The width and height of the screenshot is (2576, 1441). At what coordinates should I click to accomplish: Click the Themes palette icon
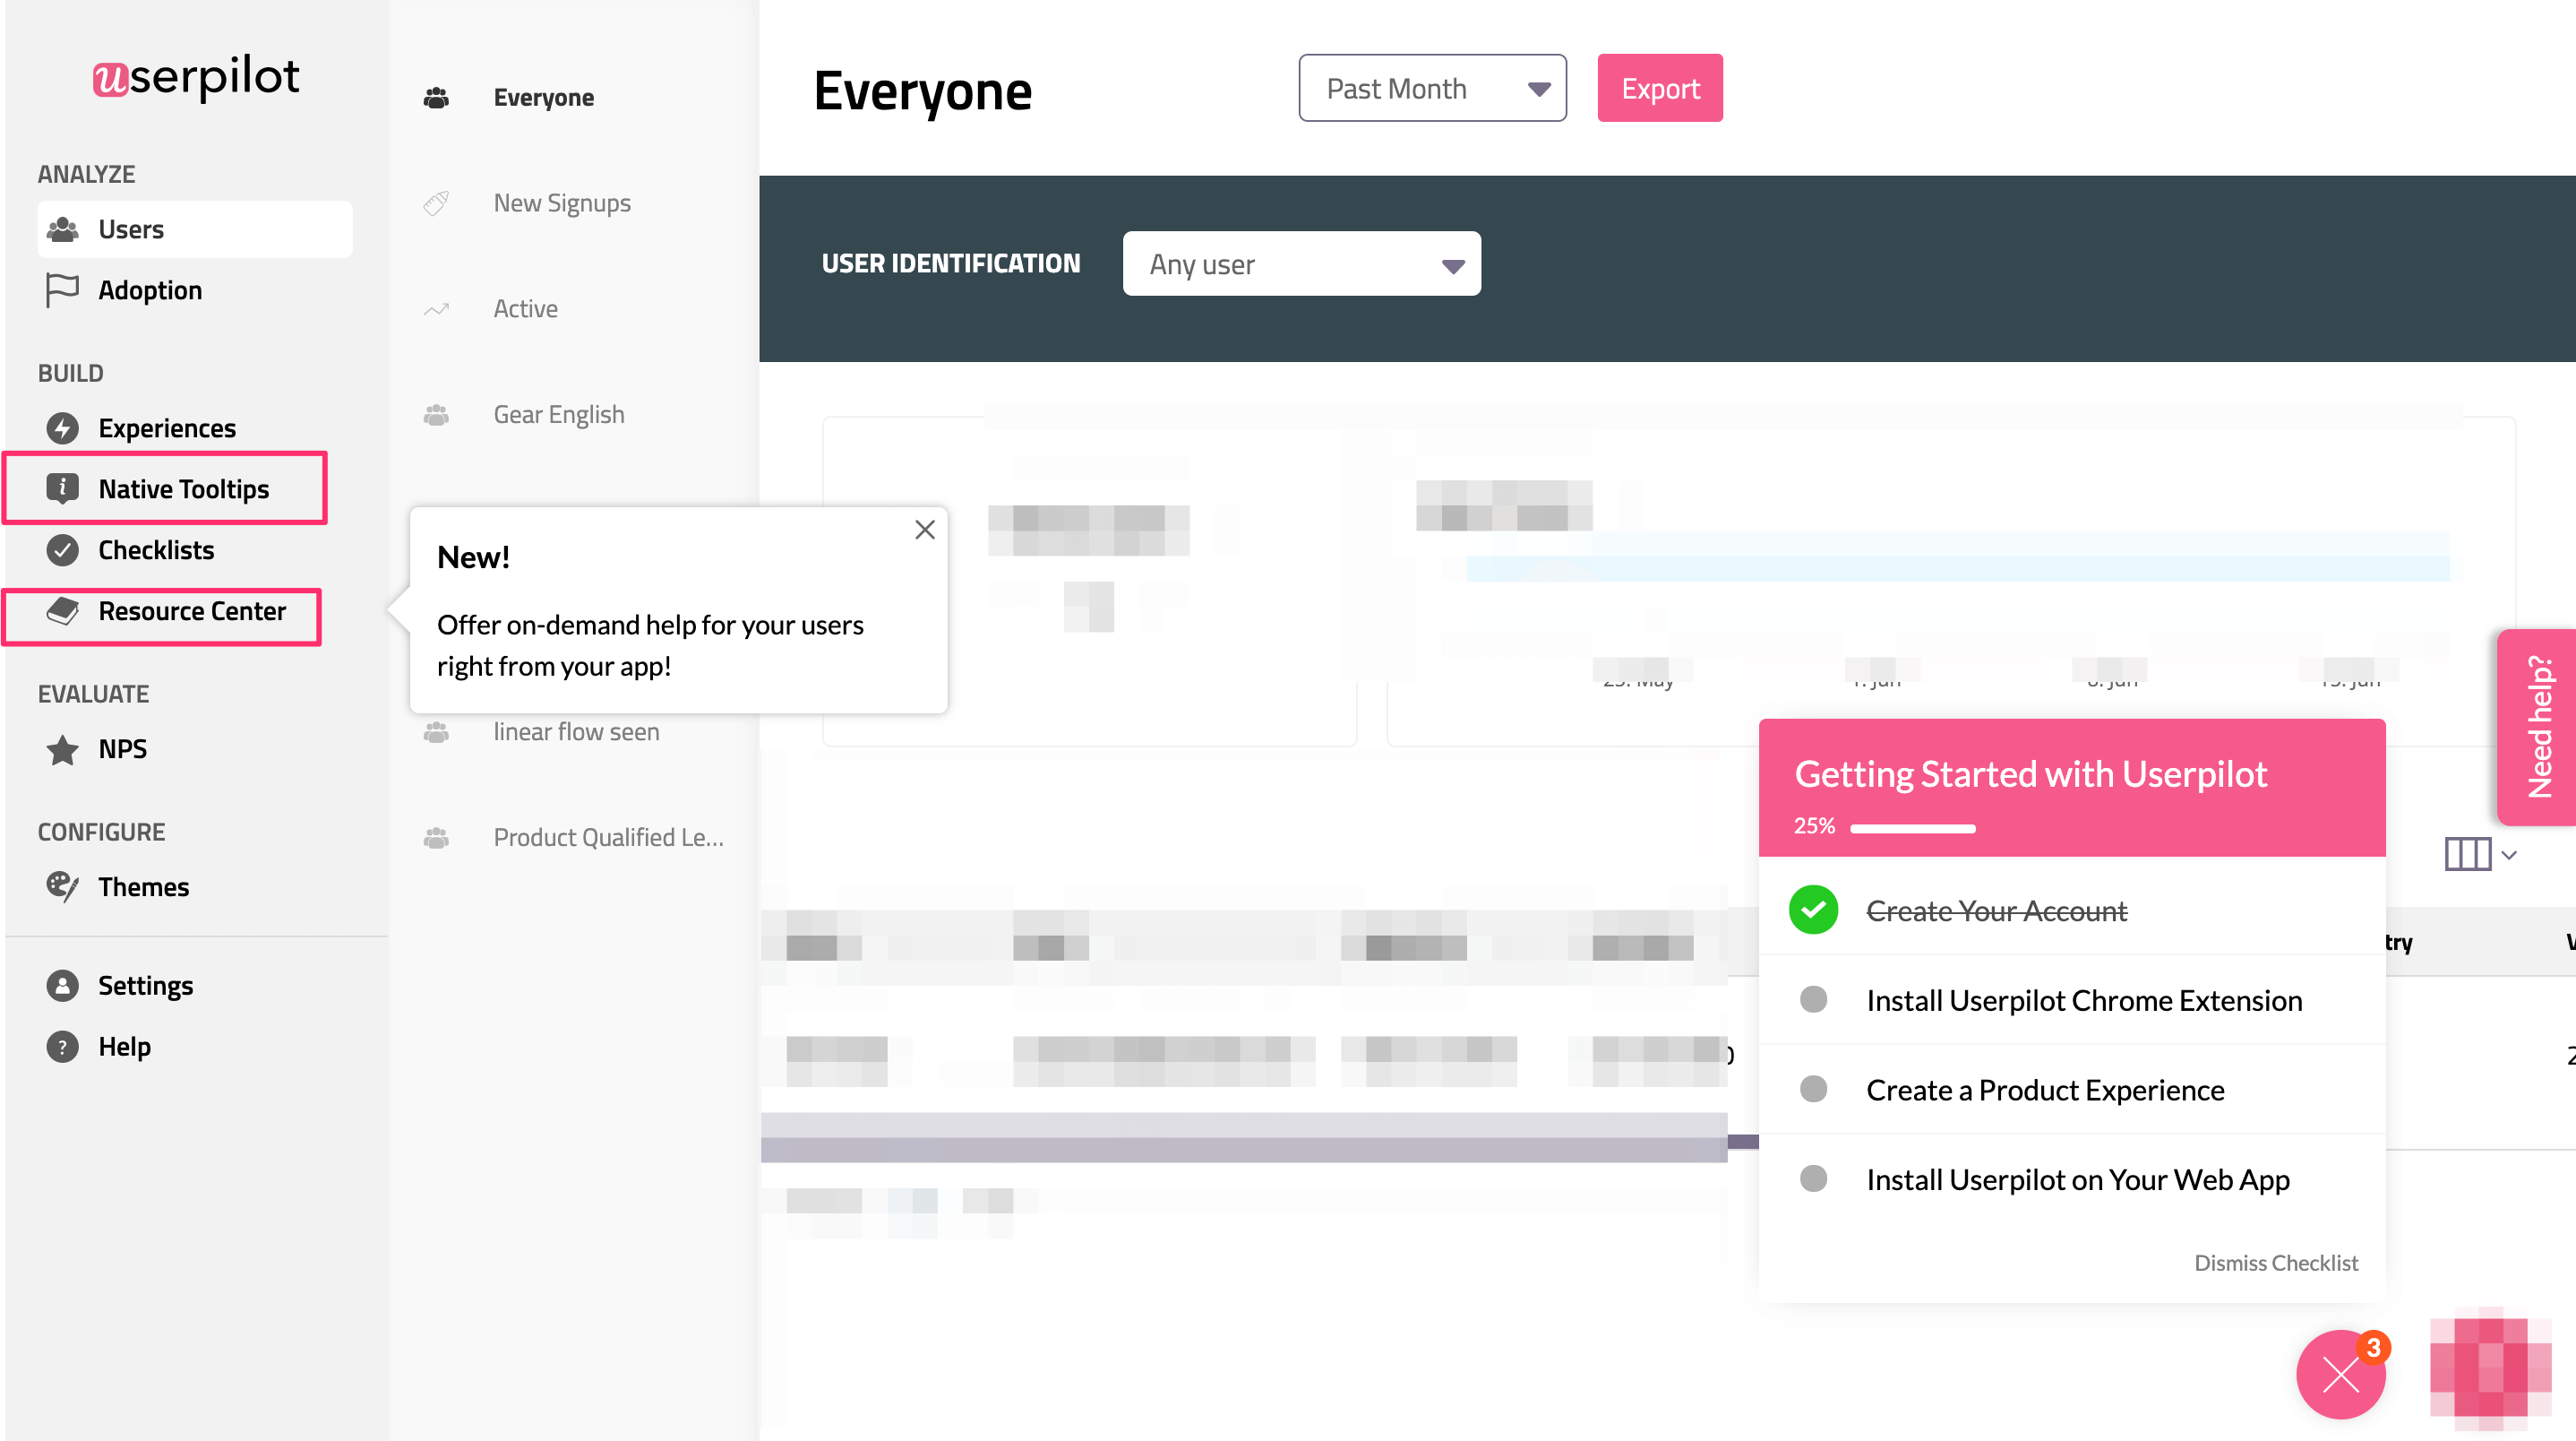click(62, 886)
